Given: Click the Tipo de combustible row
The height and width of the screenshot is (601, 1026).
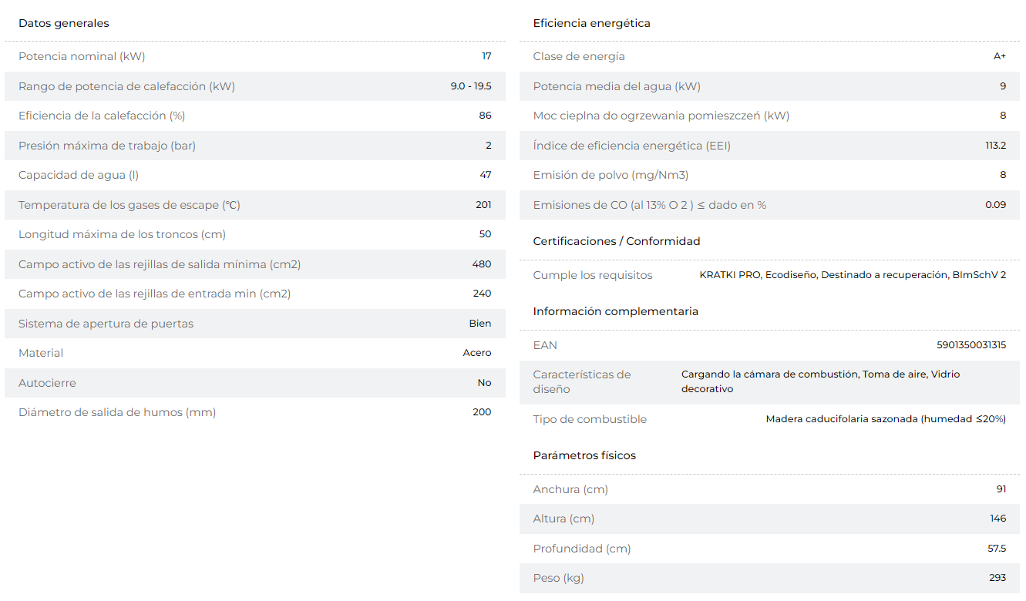Looking at the screenshot, I should [769, 419].
